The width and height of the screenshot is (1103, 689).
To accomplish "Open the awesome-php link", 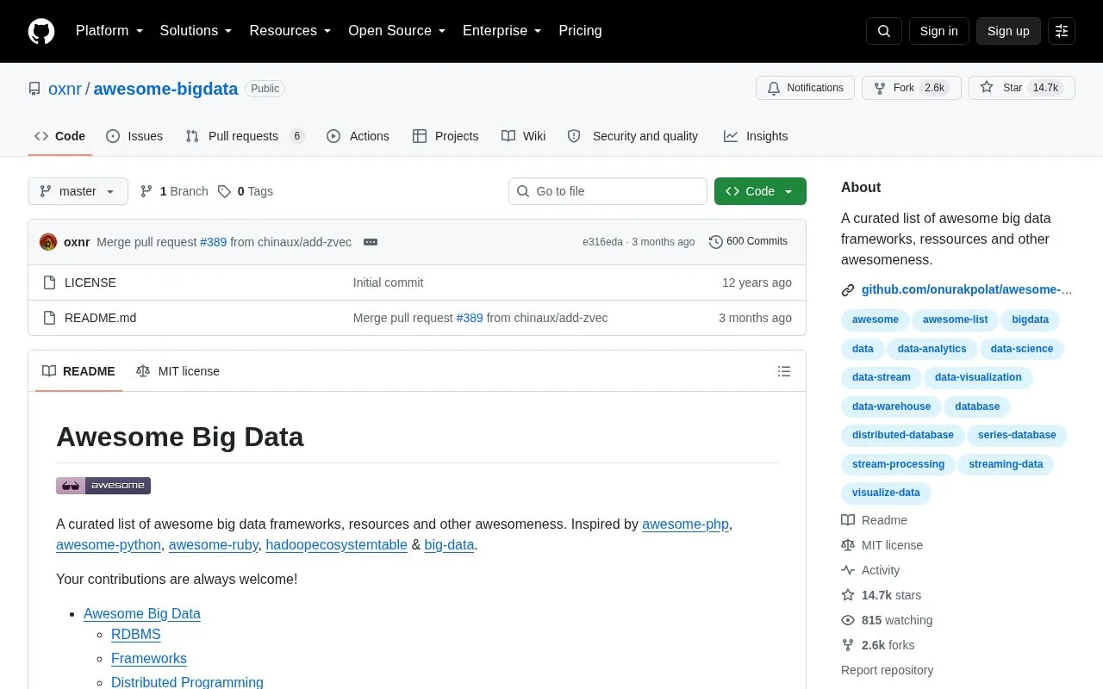I will (x=686, y=524).
